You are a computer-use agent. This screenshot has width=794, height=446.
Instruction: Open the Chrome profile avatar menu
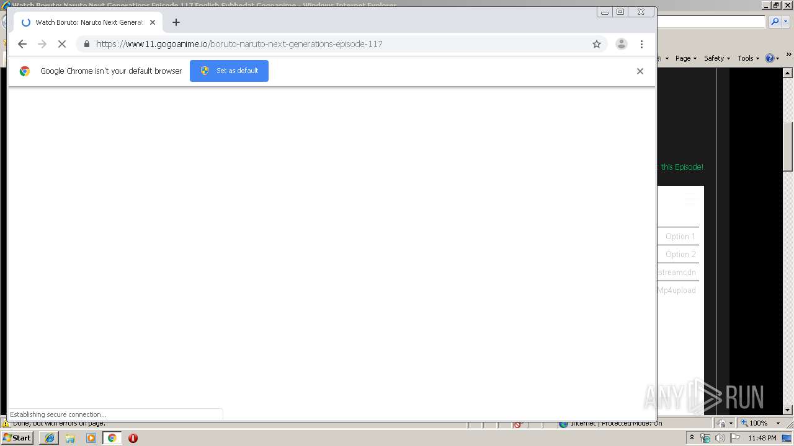pyautogui.click(x=621, y=44)
